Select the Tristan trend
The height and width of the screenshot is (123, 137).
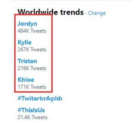[x=27, y=61]
